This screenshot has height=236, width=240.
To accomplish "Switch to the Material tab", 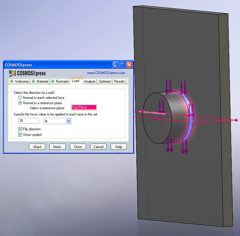I will (40, 81).
